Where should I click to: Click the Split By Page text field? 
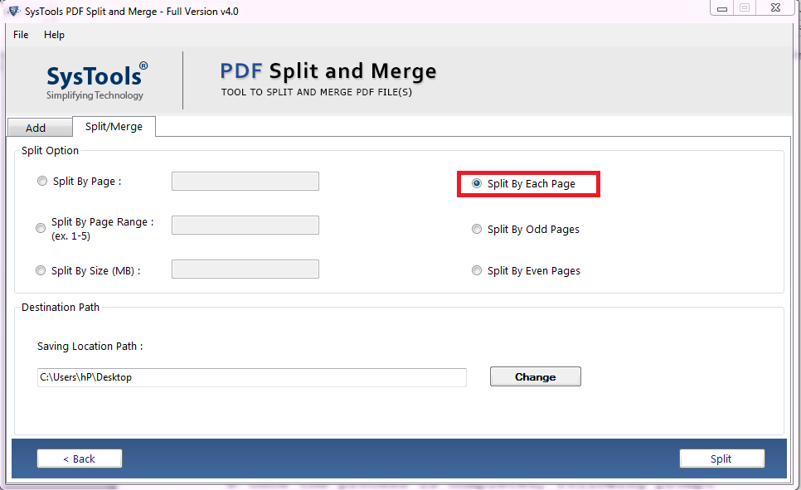245,182
